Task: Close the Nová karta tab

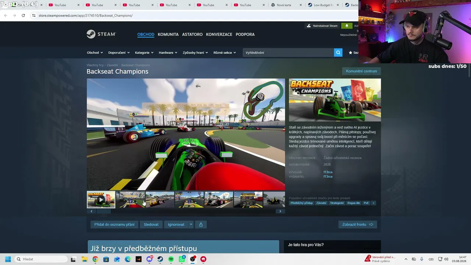Action: point(301,5)
